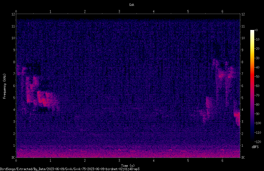Click the "2" label on the left frequency axis
Screen dimensions: 264x171
coord(14,133)
